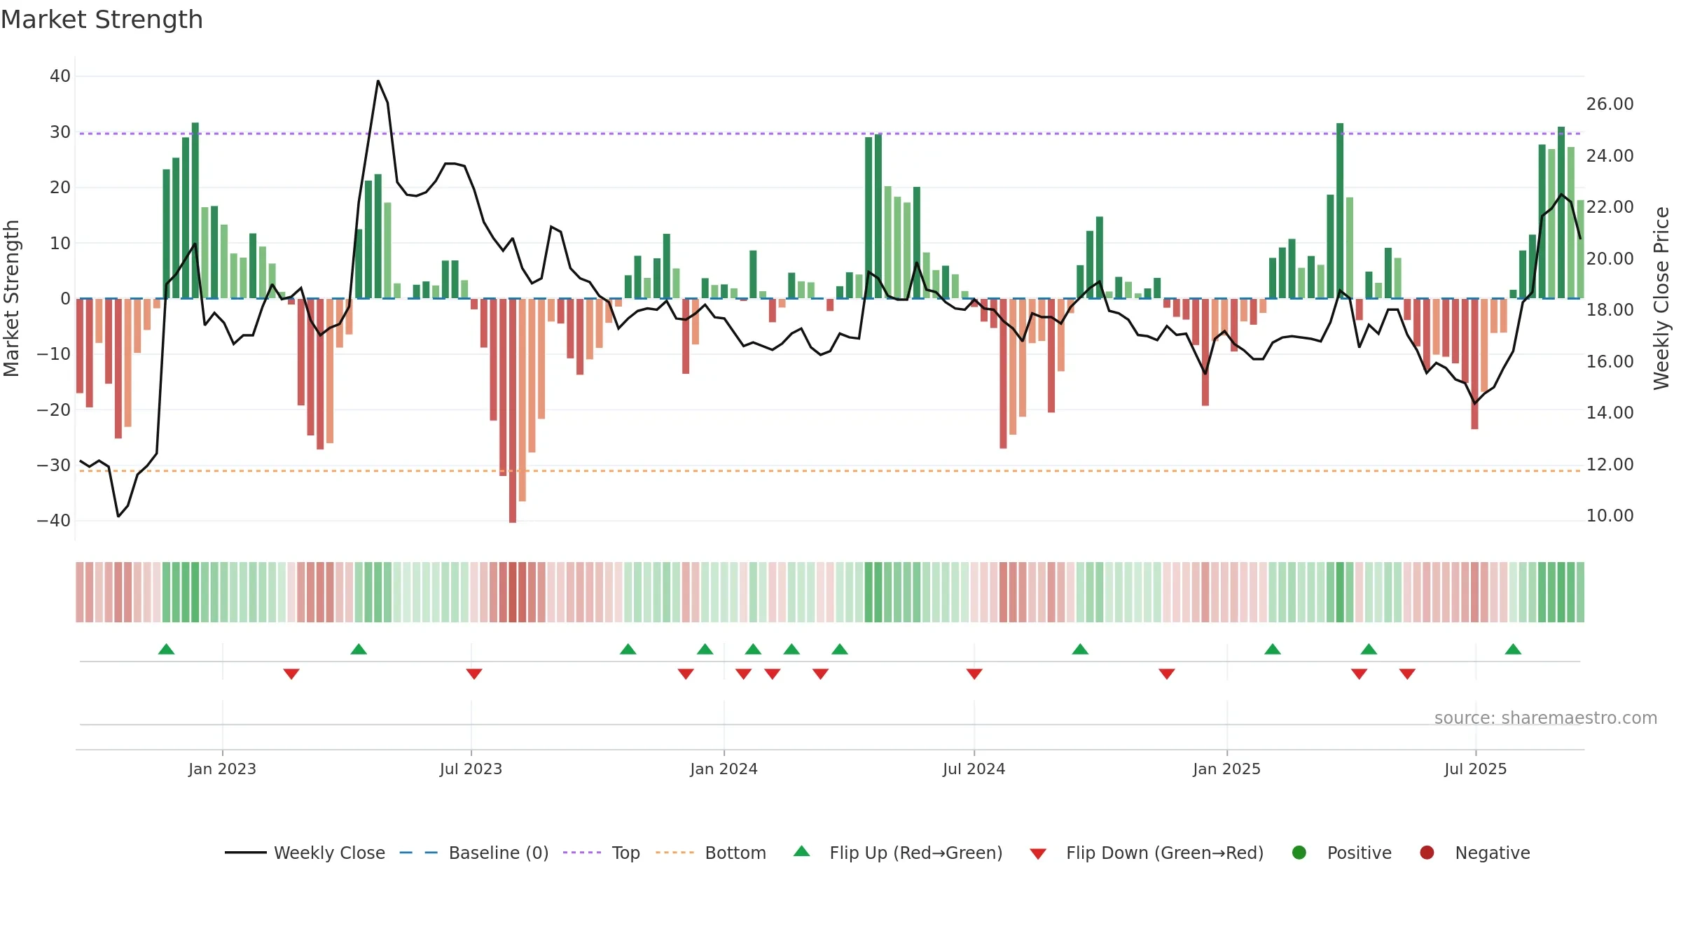Toggle the Top legend label

[x=625, y=853]
